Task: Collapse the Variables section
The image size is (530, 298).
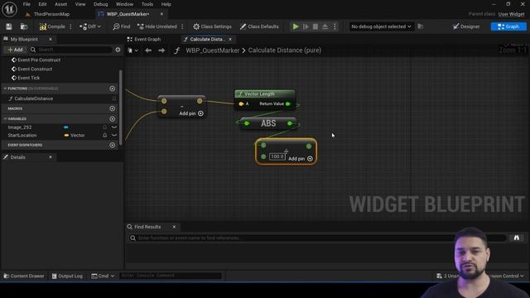Action: point(5,119)
